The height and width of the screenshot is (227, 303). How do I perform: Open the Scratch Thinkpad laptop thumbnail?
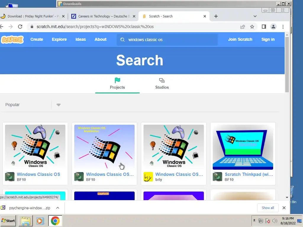243,147
